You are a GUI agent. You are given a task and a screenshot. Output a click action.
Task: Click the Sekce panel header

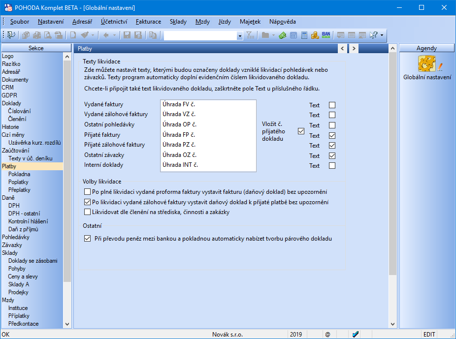tap(36, 48)
